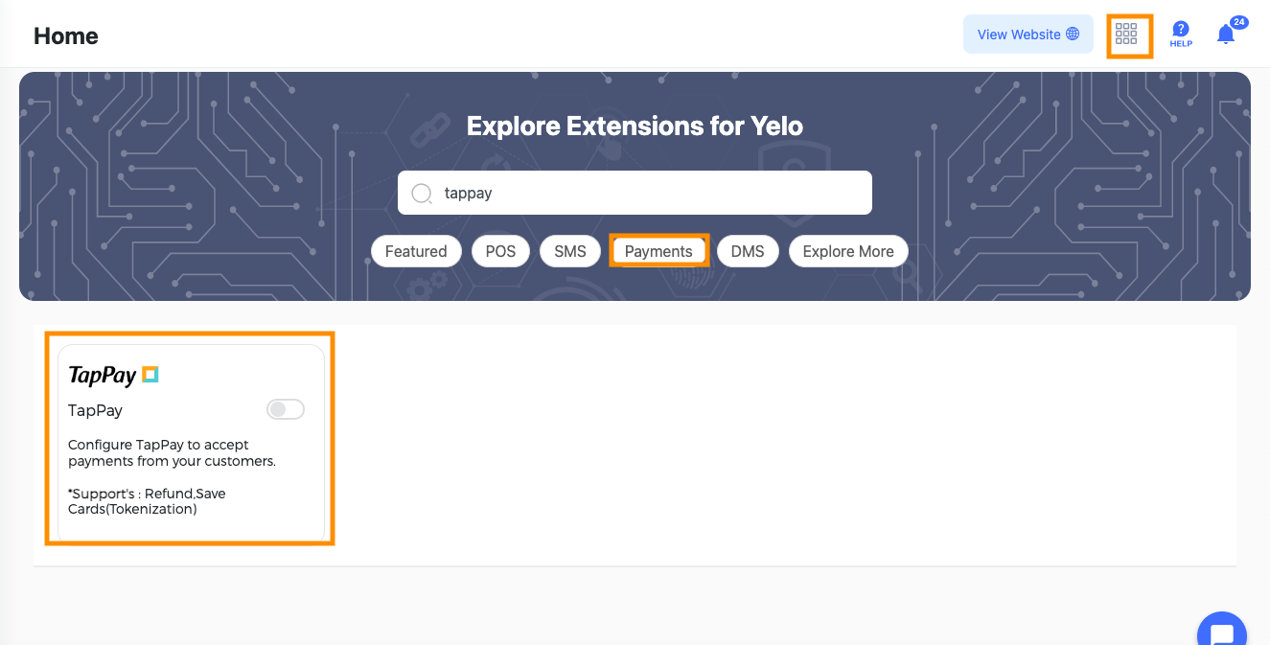The image size is (1270, 645).
Task: Expand the Explore More categories
Action: [x=848, y=251]
